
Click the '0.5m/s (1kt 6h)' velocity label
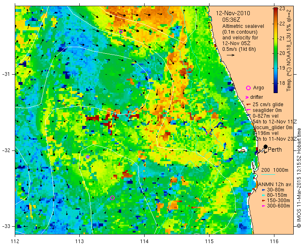click(x=239, y=49)
